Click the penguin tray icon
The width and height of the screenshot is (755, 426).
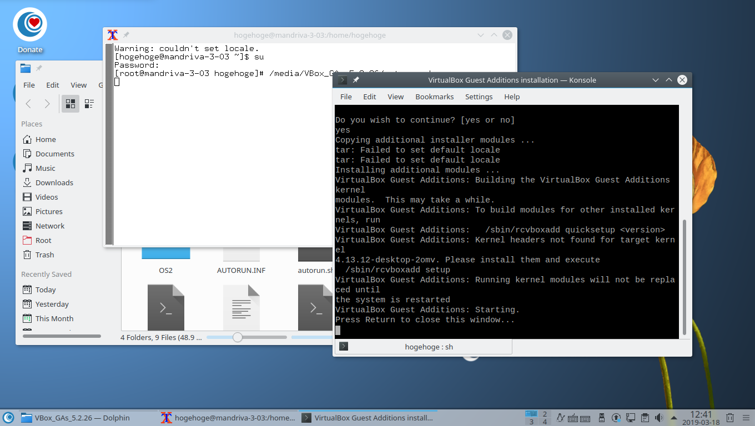560,418
